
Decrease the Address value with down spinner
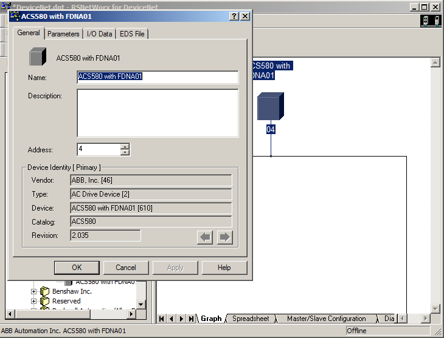(125, 152)
